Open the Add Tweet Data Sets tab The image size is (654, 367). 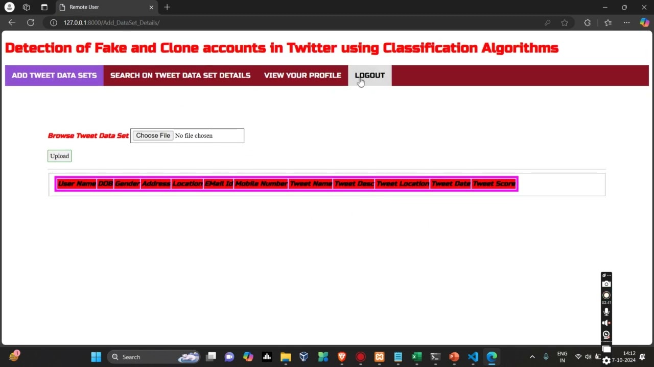(x=54, y=75)
